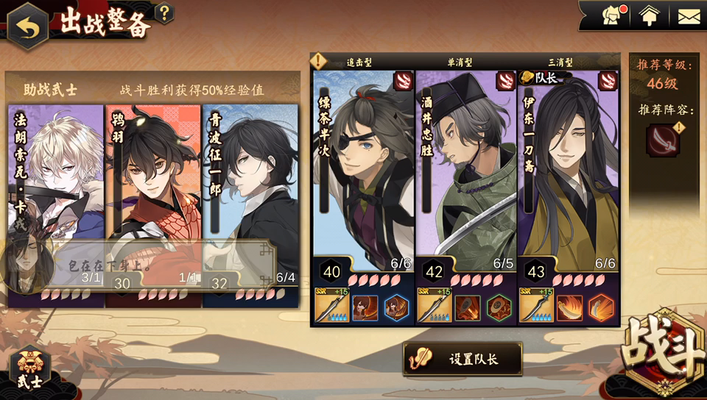This screenshot has height=400, width=707.
Task: Tap the yellow exclamation warning icon above team
Action: [319, 60]
